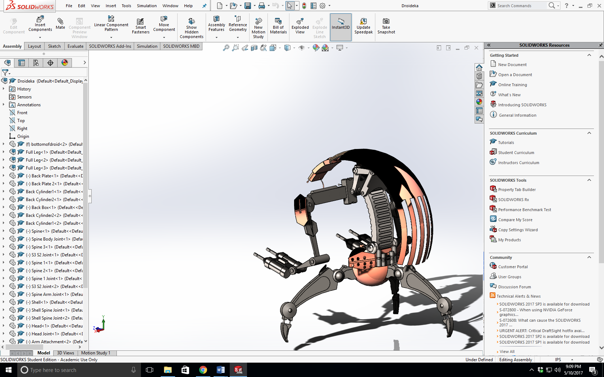Switch to the Sketch tab
Screen dimensions: 604x377
pyautogui.click(x=54, y=46)
